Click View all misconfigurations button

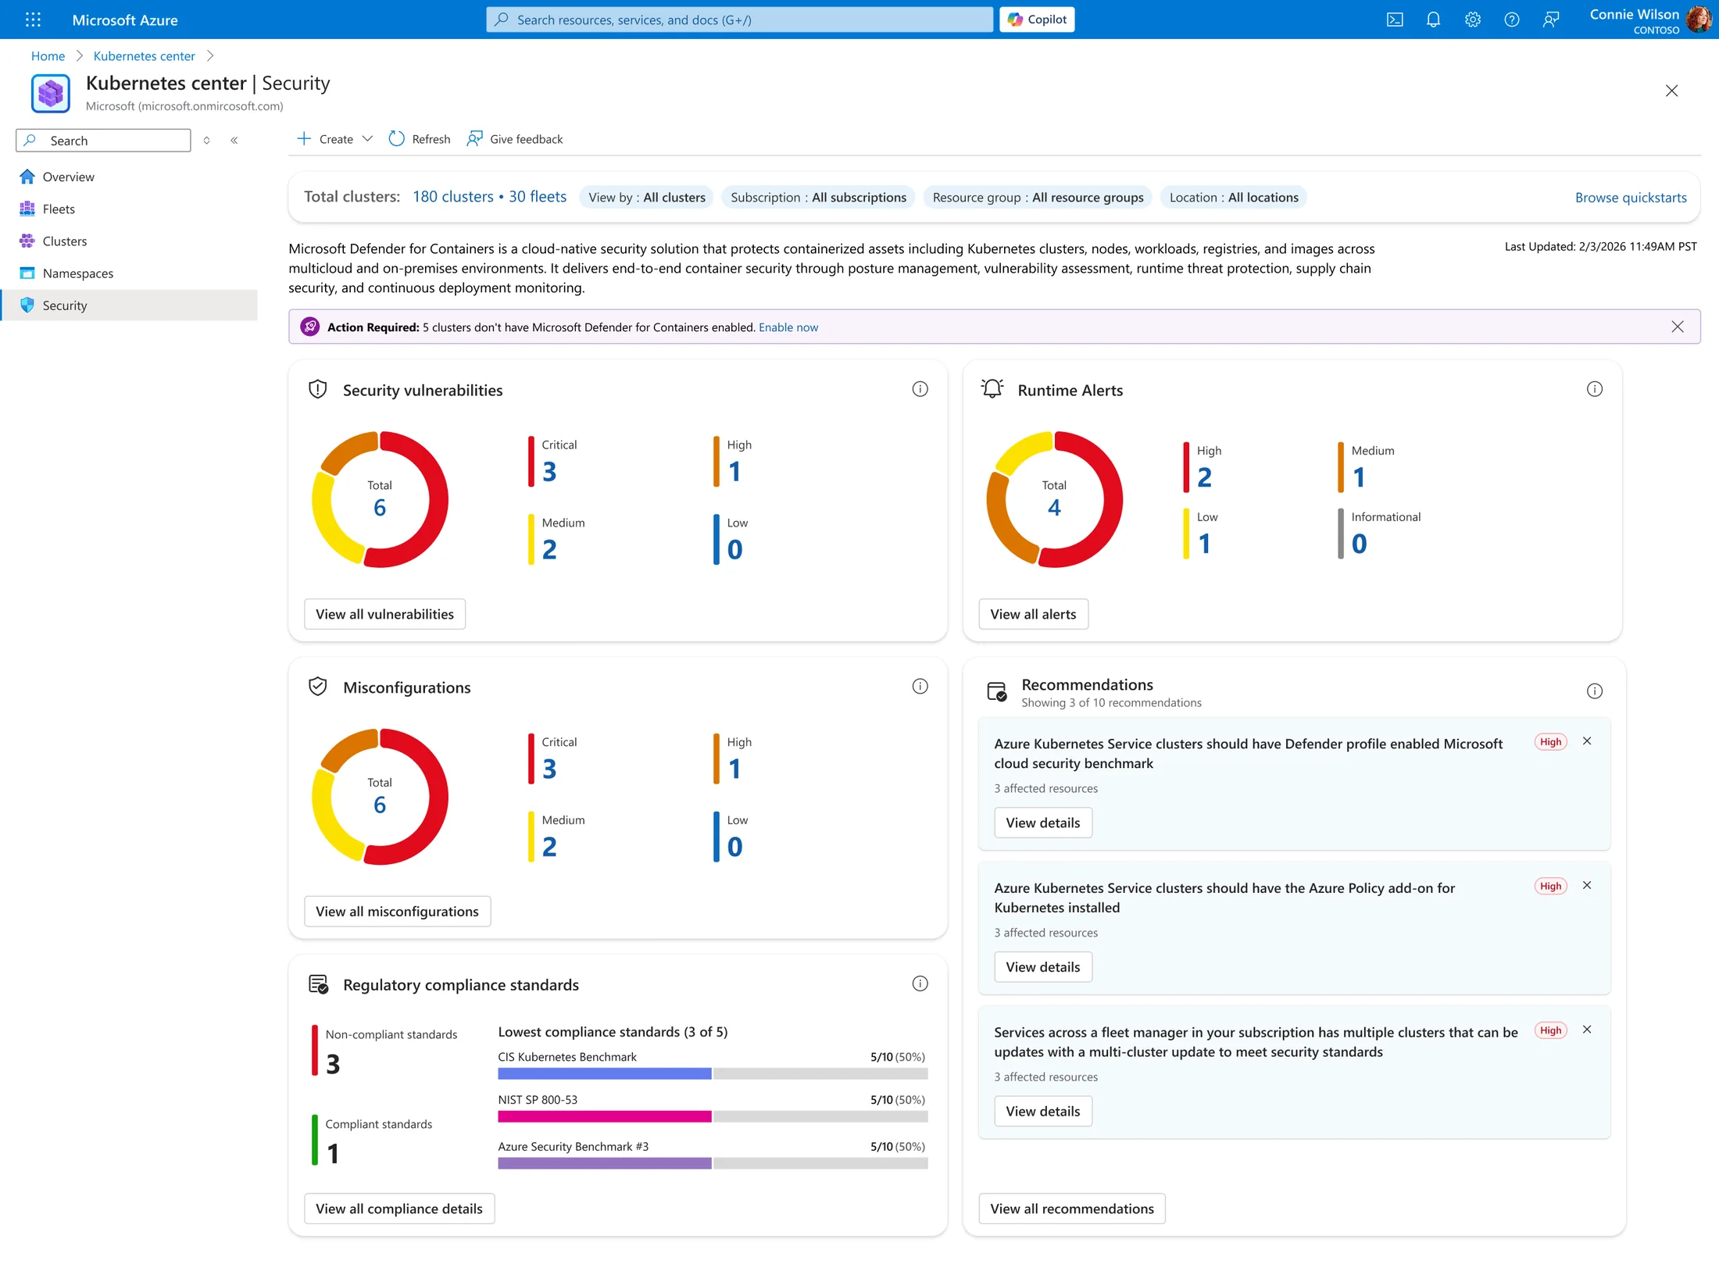(x=397, y=911)
